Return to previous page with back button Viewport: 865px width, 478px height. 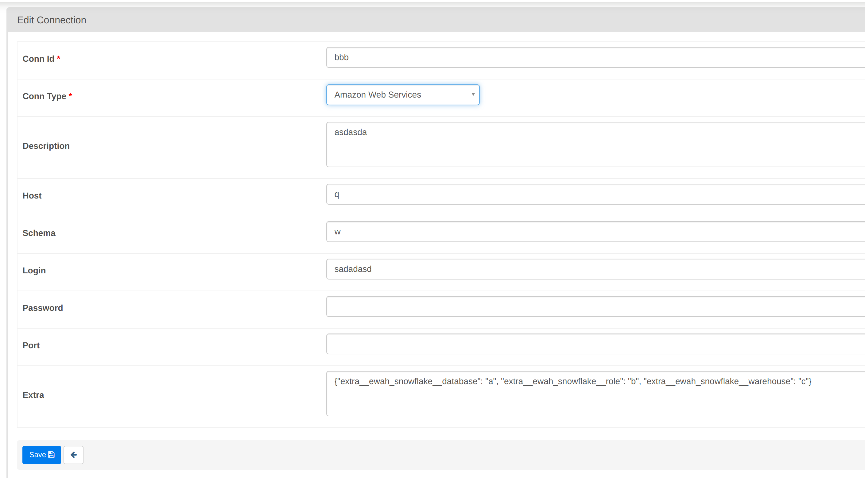74,454
